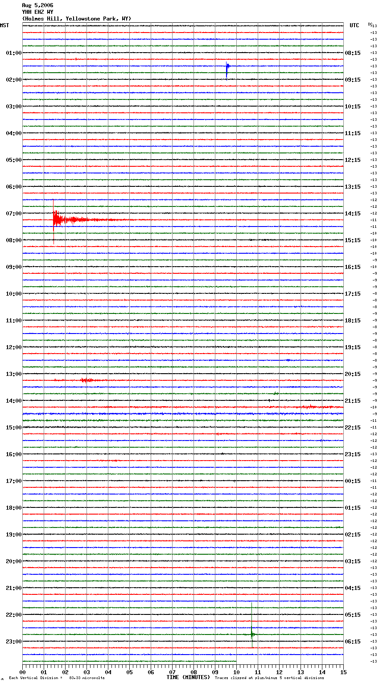The width and height of the screenshot is (379, 684).
Task: Click the red burst near minute 13 after 14:00
Action: click(x=310, y=407)
